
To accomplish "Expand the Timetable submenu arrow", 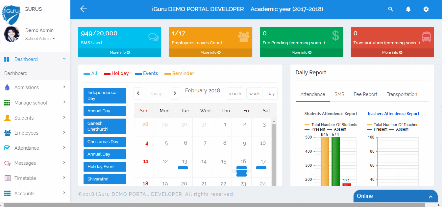I will click(64, 178).
